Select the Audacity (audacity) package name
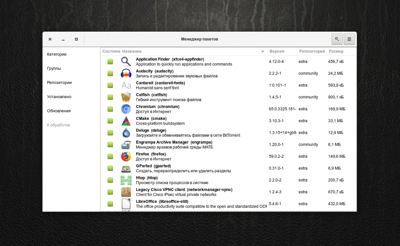Image resolution: width=400 pixels, height=246 pixels. coord(155,71)
